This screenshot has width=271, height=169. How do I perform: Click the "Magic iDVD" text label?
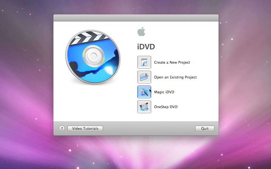tap(164, 92)
